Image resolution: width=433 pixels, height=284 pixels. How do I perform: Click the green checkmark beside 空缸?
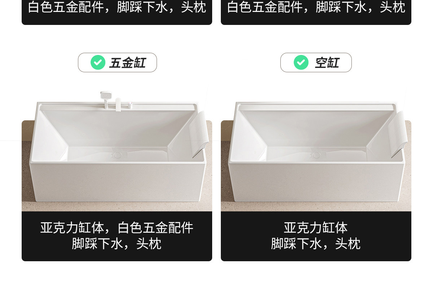tap(301, 63)
